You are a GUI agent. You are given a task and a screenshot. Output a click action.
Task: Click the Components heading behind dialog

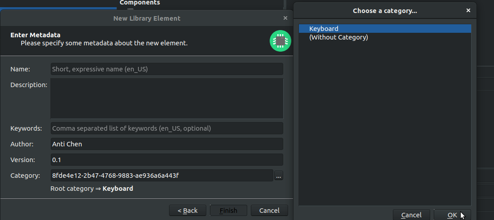[140, 3]
